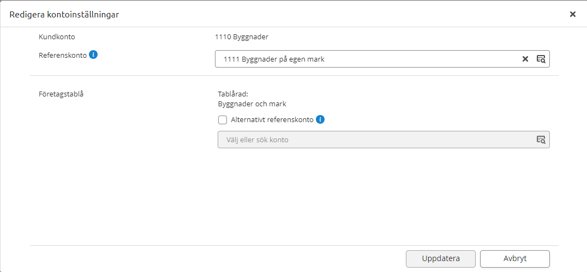Show info for Alternativt referenskonto
Screen dimensions: 587x272
point(320,120)
